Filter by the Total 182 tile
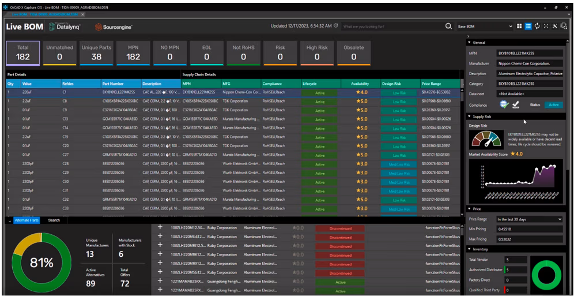 [x=23, y=53]
